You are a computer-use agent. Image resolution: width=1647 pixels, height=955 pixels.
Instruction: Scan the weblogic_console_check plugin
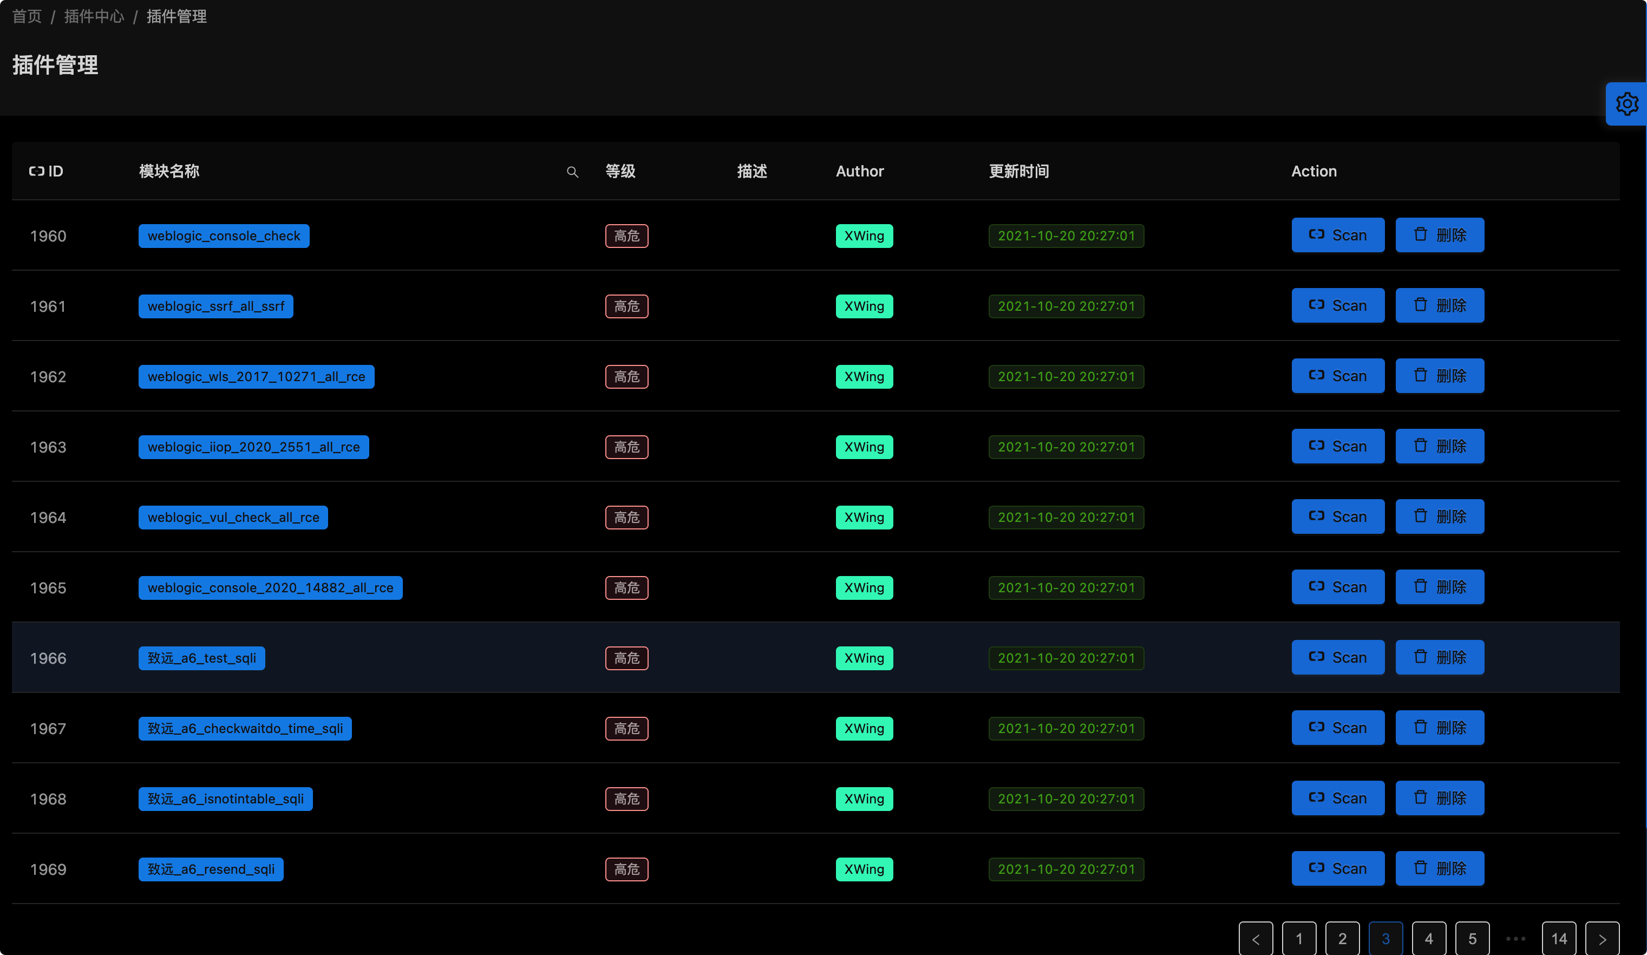[1337, 236]
